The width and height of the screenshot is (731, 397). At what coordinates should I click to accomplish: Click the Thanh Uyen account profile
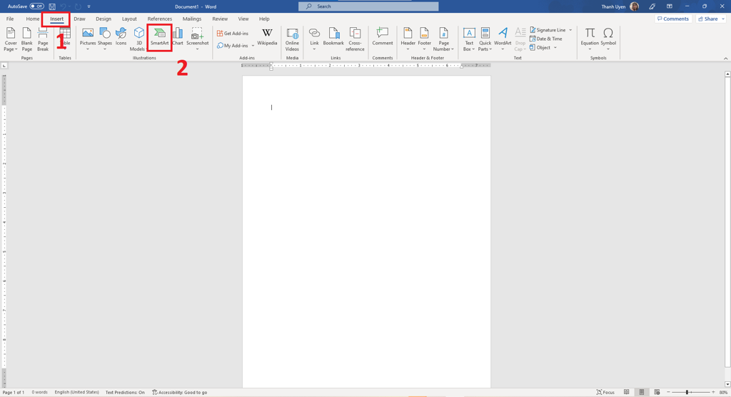tap(620, 6)
